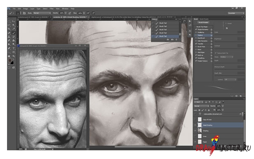This screenshot has width=254, height=159.
Task: Select the Crop tool
Action: point(9,29)
